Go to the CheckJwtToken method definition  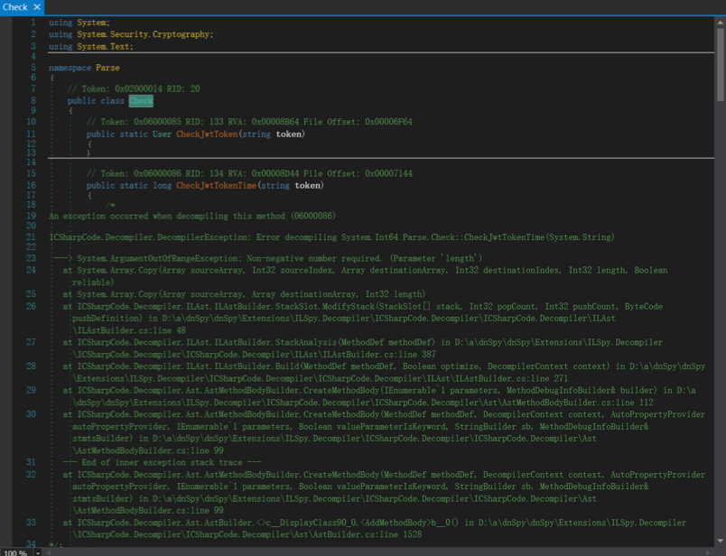tap(207, 134)
